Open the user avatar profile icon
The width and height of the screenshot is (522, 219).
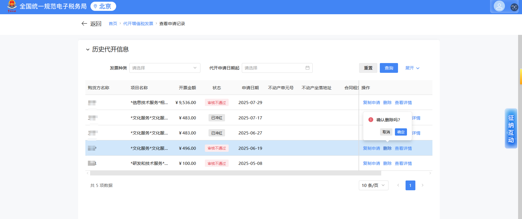(x=499, y=6)
